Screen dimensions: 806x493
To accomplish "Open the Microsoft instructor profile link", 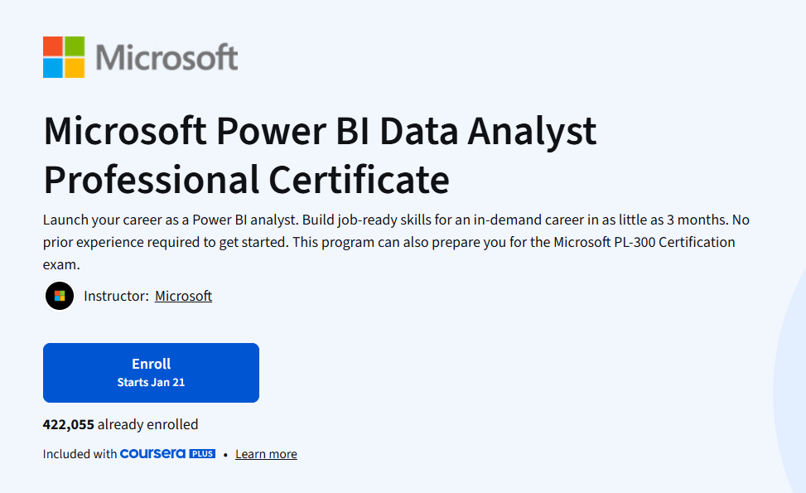I will (x=183, y=296).
